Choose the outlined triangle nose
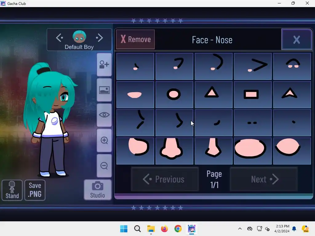 213,95
